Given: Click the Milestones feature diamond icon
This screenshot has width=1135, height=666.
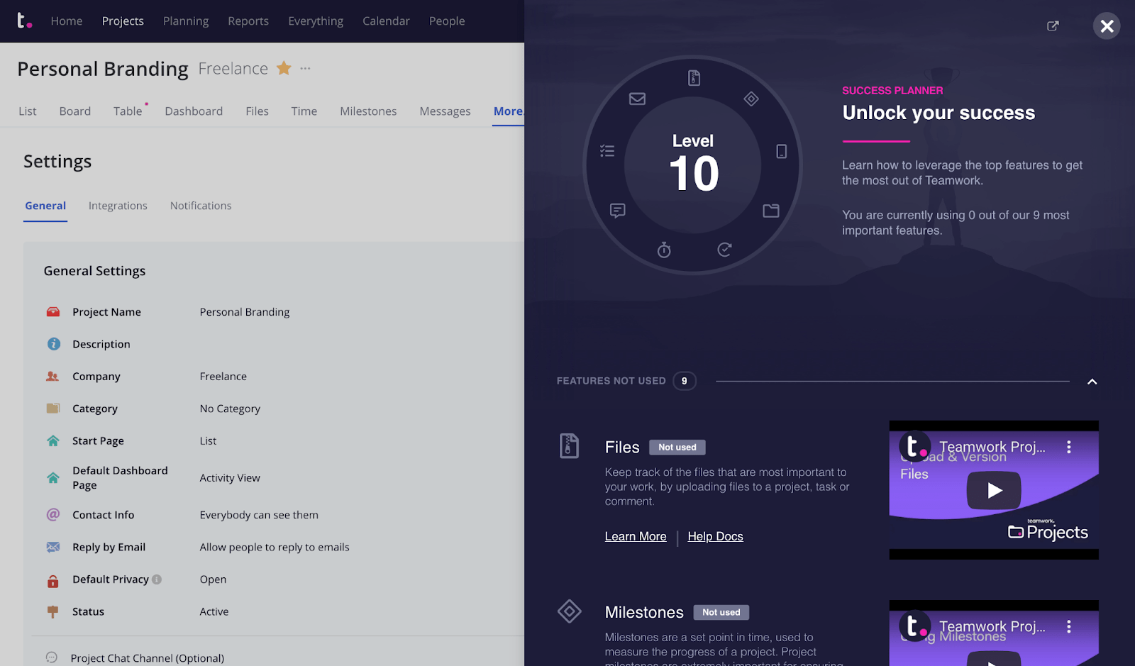Looking at the screenshot, I should click(570, 611).
